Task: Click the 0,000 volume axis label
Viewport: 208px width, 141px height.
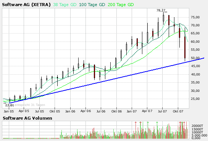Action: pyautogui.click(x=196, y=138)
